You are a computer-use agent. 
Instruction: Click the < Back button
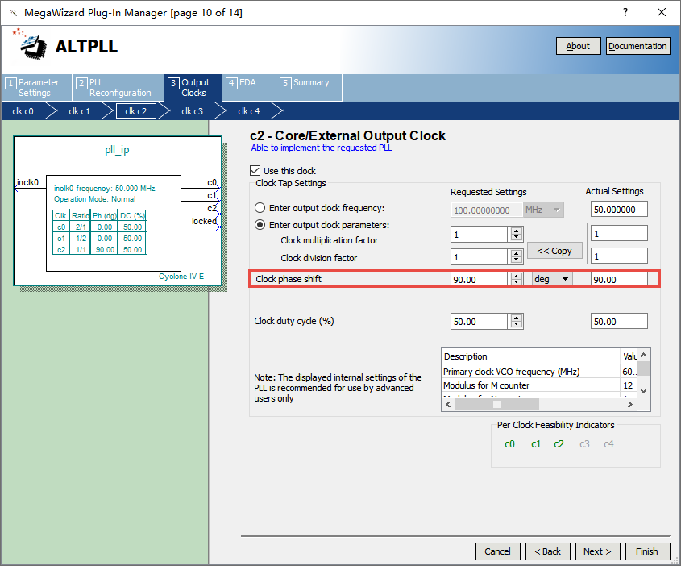(x=548, y=551)
